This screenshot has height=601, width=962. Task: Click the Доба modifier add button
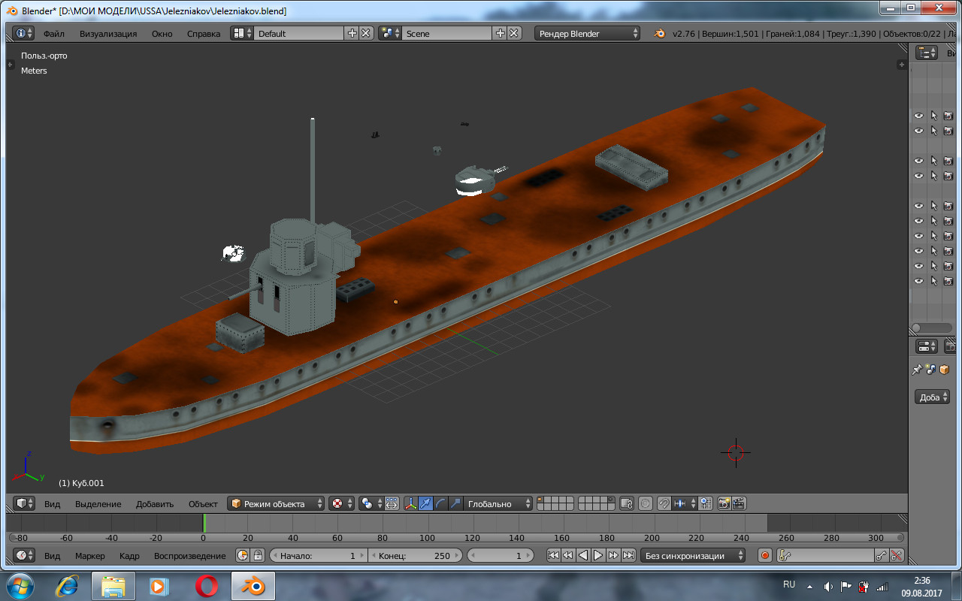tap(932, 397)
